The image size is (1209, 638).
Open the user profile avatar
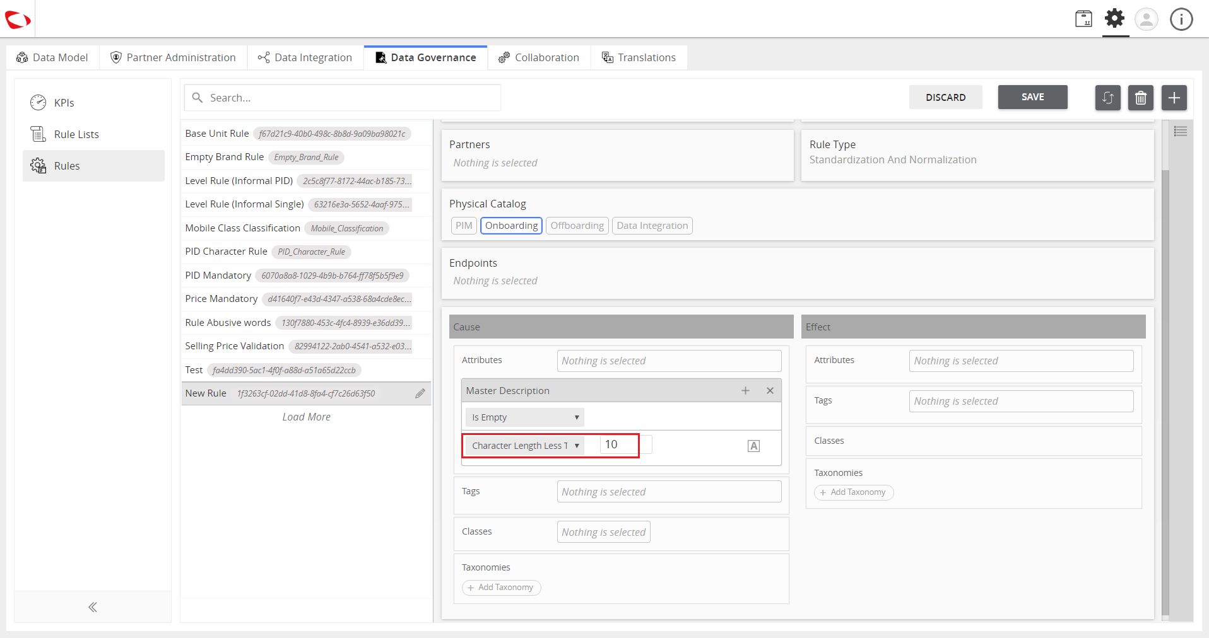[1147, 19]
